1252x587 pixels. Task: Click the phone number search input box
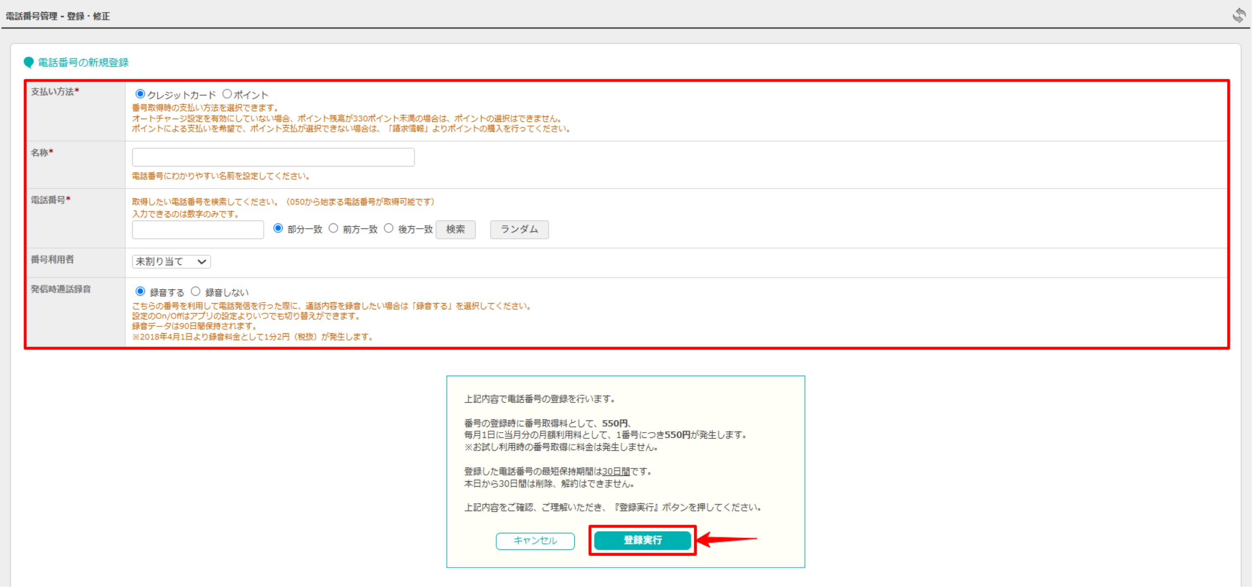[x=198, y=229]
